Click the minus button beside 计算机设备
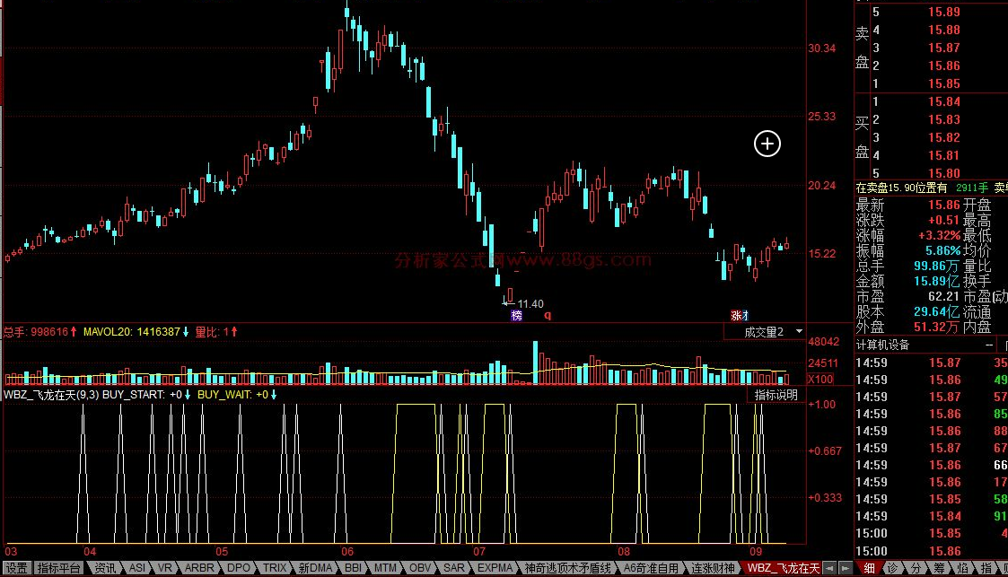This screenshot has height=577, width=1008. 989,345
